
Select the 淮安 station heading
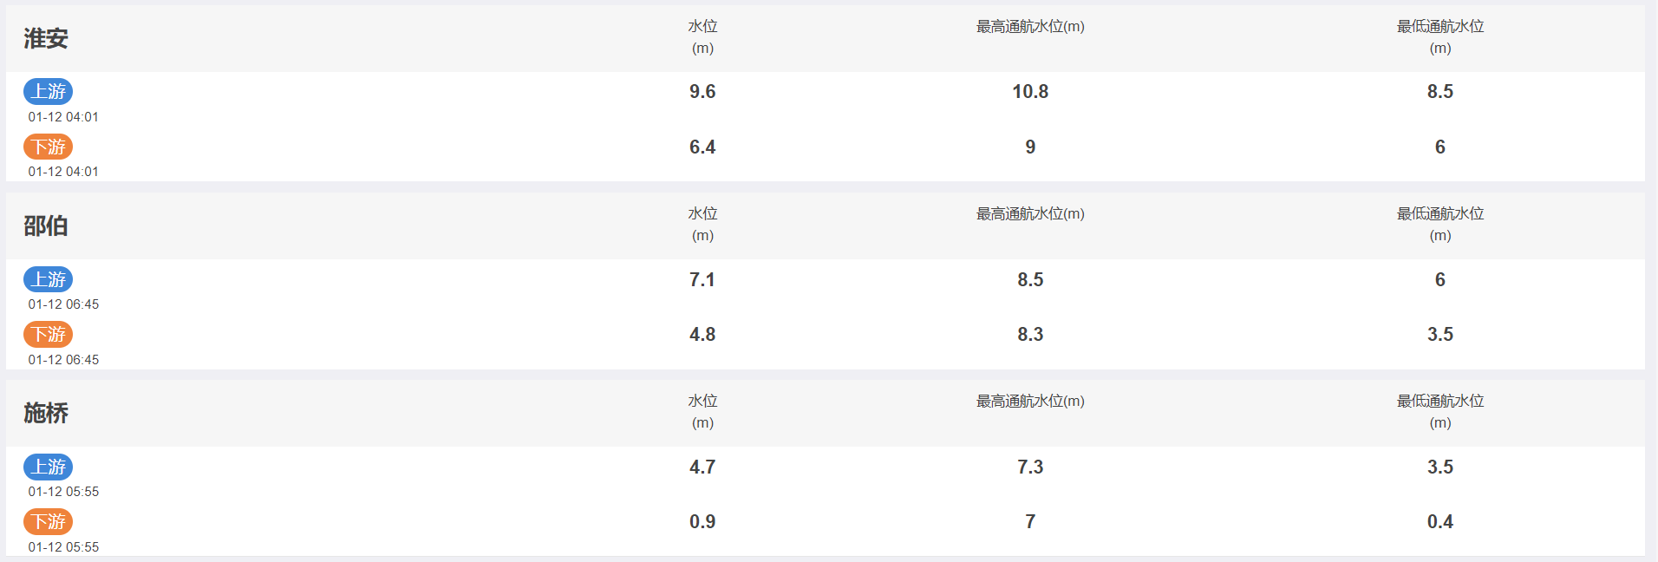coord(46,38)
